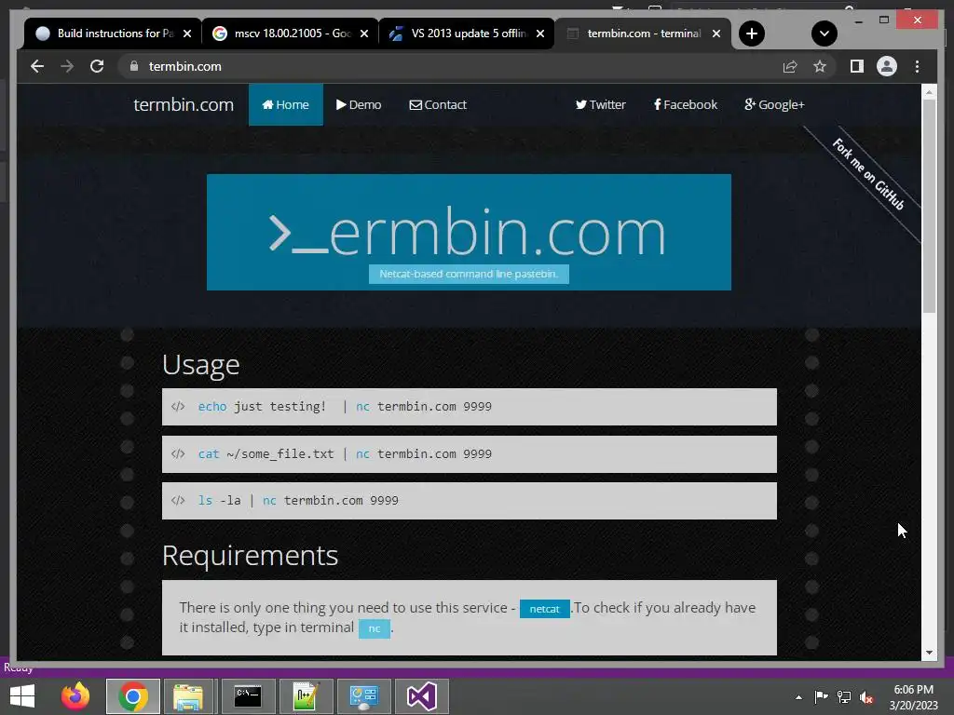This screenshot has height=715, width=954.
Task: Open the Chrome profile avatar
Action: pos(887,66)
